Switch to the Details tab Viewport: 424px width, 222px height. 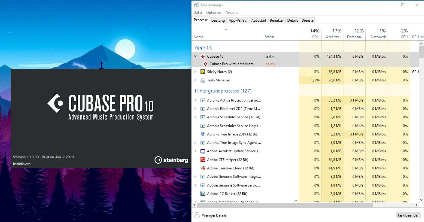[x=293, y=20]
